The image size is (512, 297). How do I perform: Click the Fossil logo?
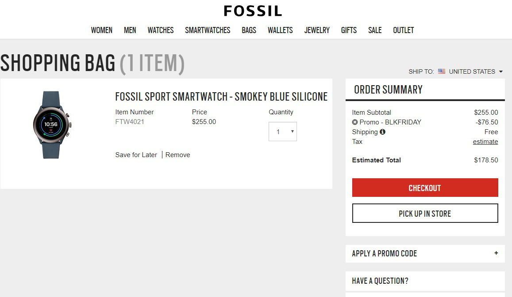[x=253, y=11]
